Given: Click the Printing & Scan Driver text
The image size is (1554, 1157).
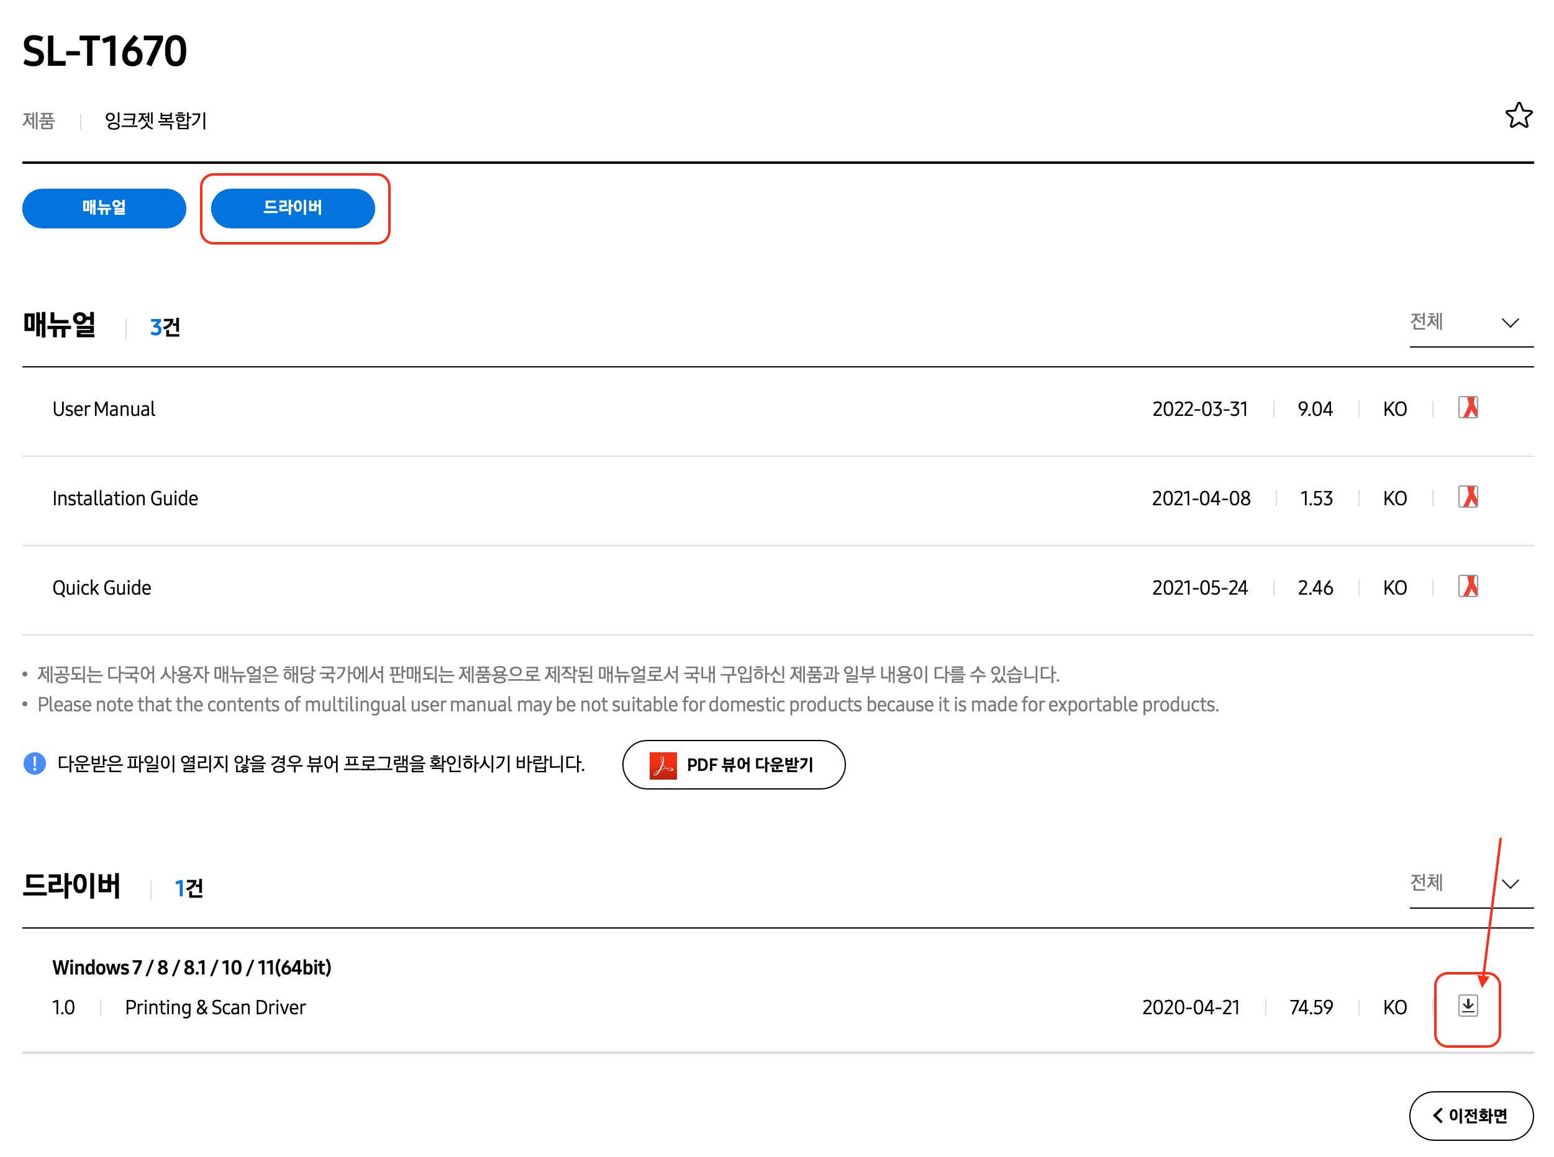Looking at the screenshot, I should point(215,1007).
